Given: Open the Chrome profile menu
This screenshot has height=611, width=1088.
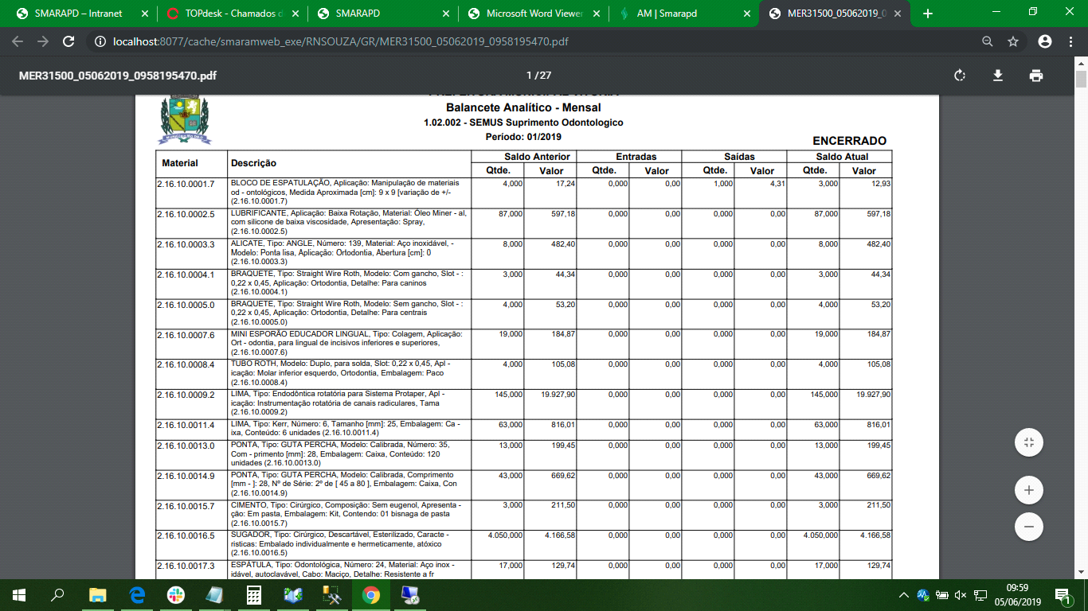Looking at the screenshot, I should coord(1045,41).
